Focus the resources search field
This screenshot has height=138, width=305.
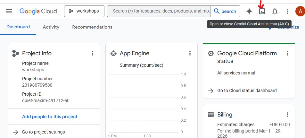pyautogui.click(x=159, y=11)
